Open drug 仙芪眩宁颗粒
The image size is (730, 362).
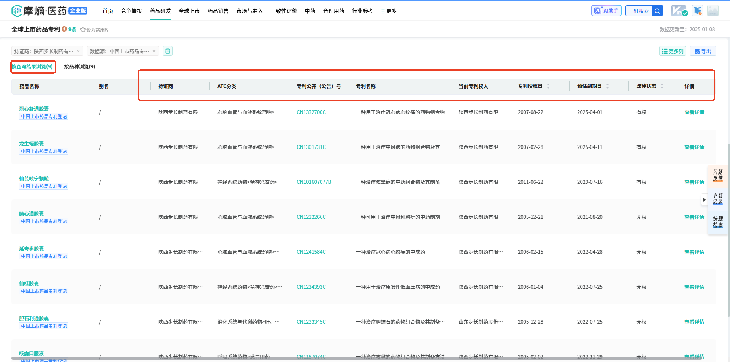click(x=34, y=179)
